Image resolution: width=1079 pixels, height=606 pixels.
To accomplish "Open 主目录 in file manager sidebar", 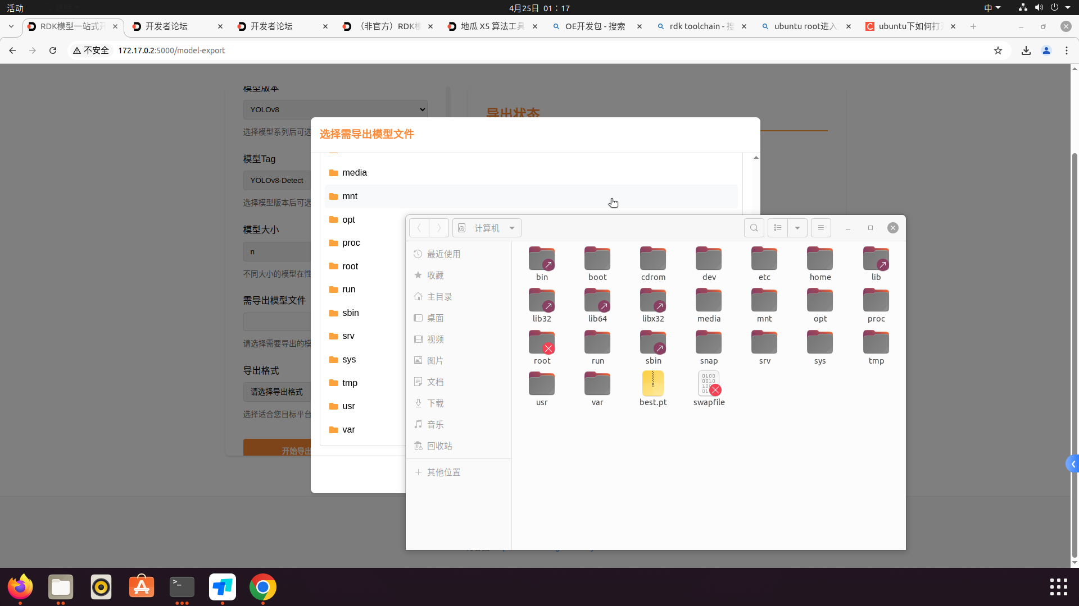I will (459, 297).
